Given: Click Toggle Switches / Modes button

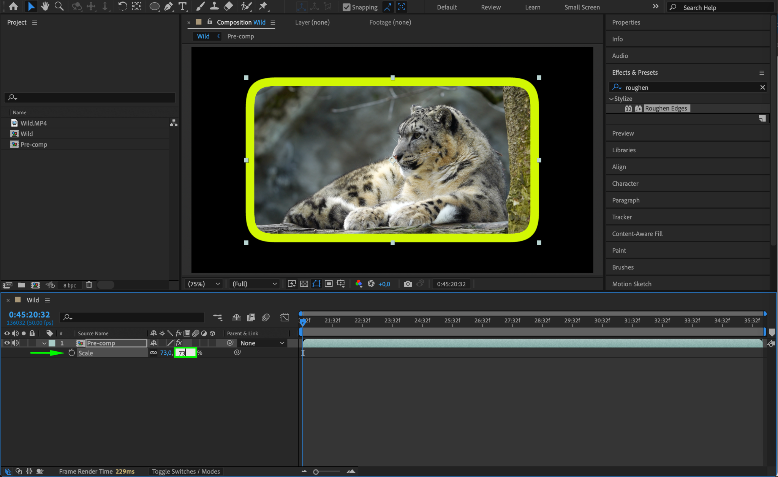Looking at the screenshot, I should tap(186, 471).
